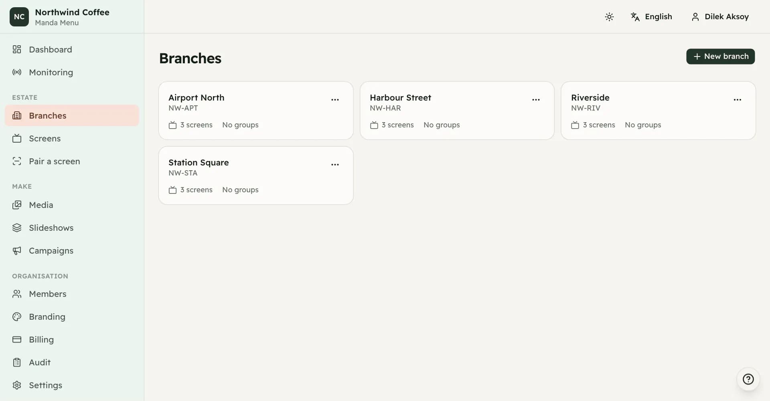Open the Station Square options menu
Viewport: 770px width, 401px height.
click(x=335, y=165)
